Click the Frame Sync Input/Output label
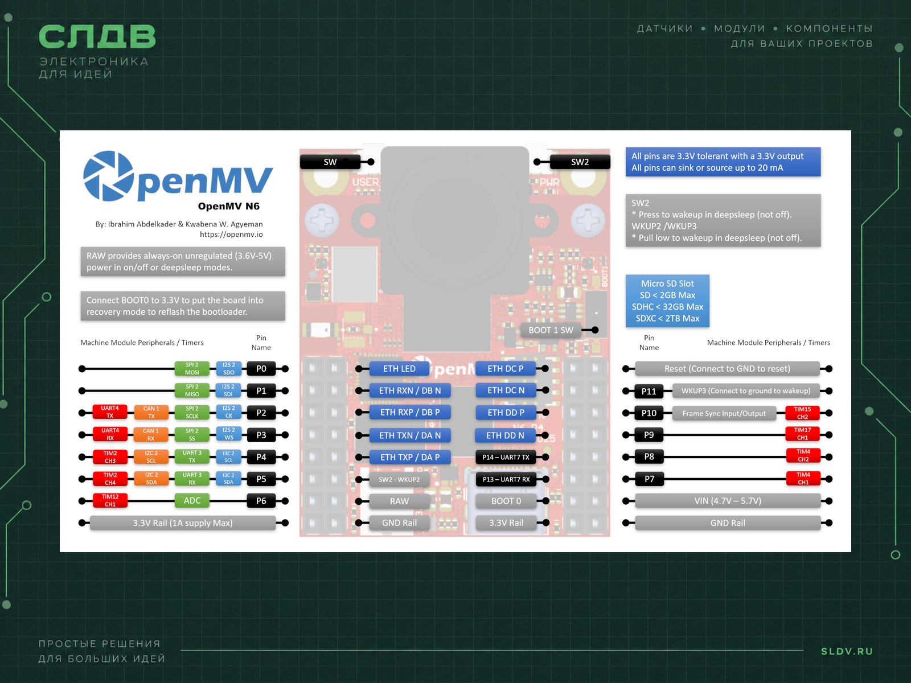911x683 pixels. pos(724,414)
